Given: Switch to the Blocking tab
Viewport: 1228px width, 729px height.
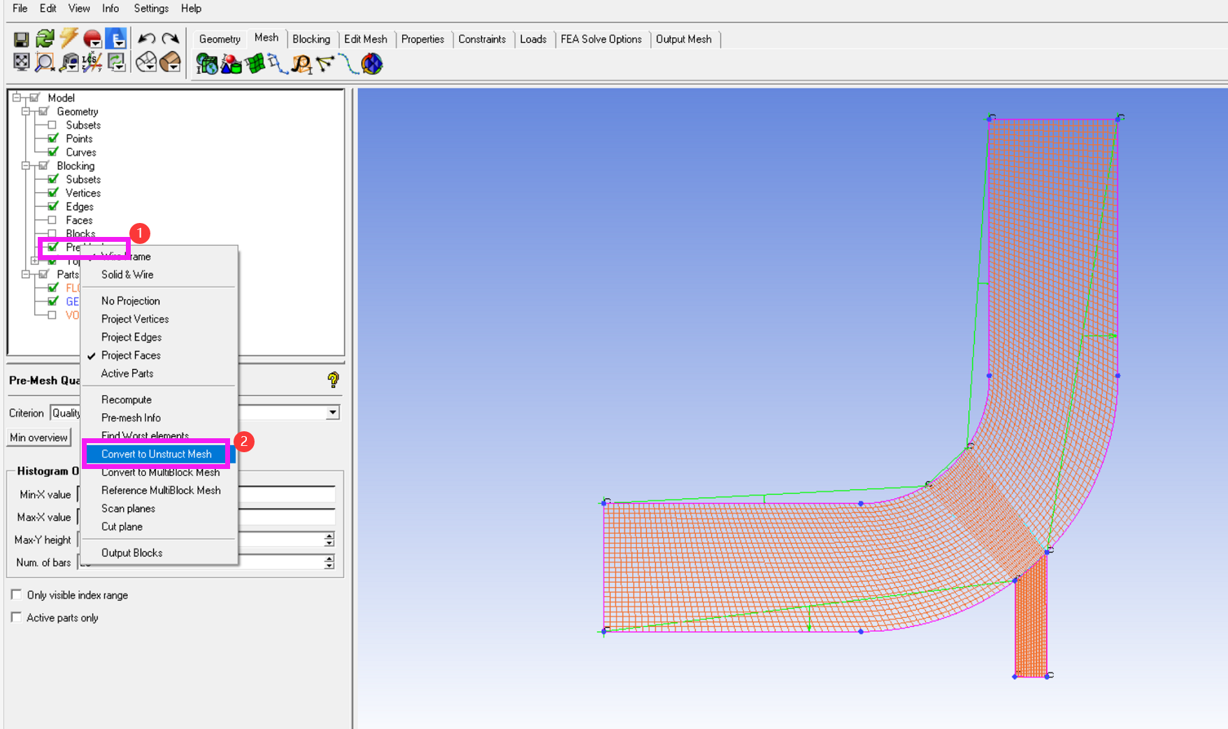Looking at the screenshot, I should pos(311,39).
